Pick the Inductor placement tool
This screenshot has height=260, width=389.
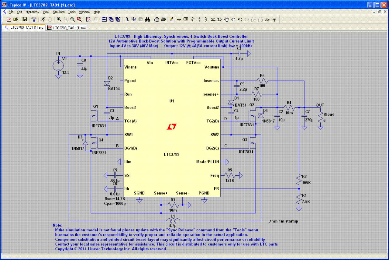pos(206,19)
